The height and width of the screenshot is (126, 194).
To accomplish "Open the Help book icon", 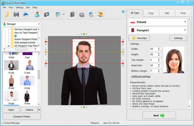I will [72, 15].
